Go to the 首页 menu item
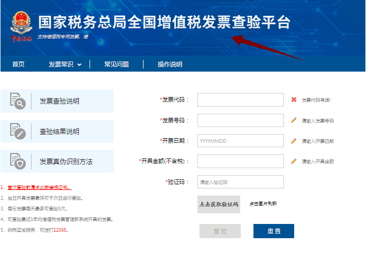Screen dimensions: 370x259 click(18, 64)
